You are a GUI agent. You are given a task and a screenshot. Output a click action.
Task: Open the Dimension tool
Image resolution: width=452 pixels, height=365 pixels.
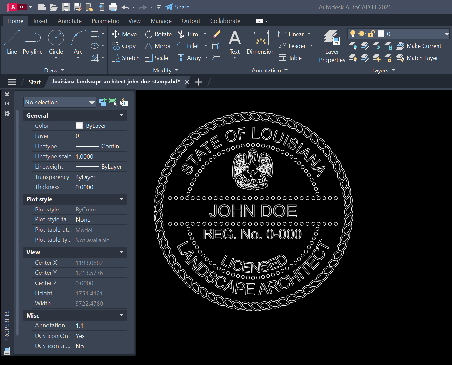pos(261,42)
